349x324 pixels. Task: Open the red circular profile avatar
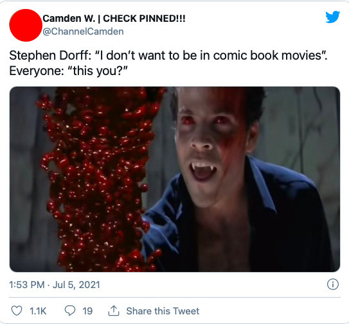pos(25,25)
